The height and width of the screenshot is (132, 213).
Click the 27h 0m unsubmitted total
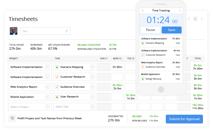(114, 120)
